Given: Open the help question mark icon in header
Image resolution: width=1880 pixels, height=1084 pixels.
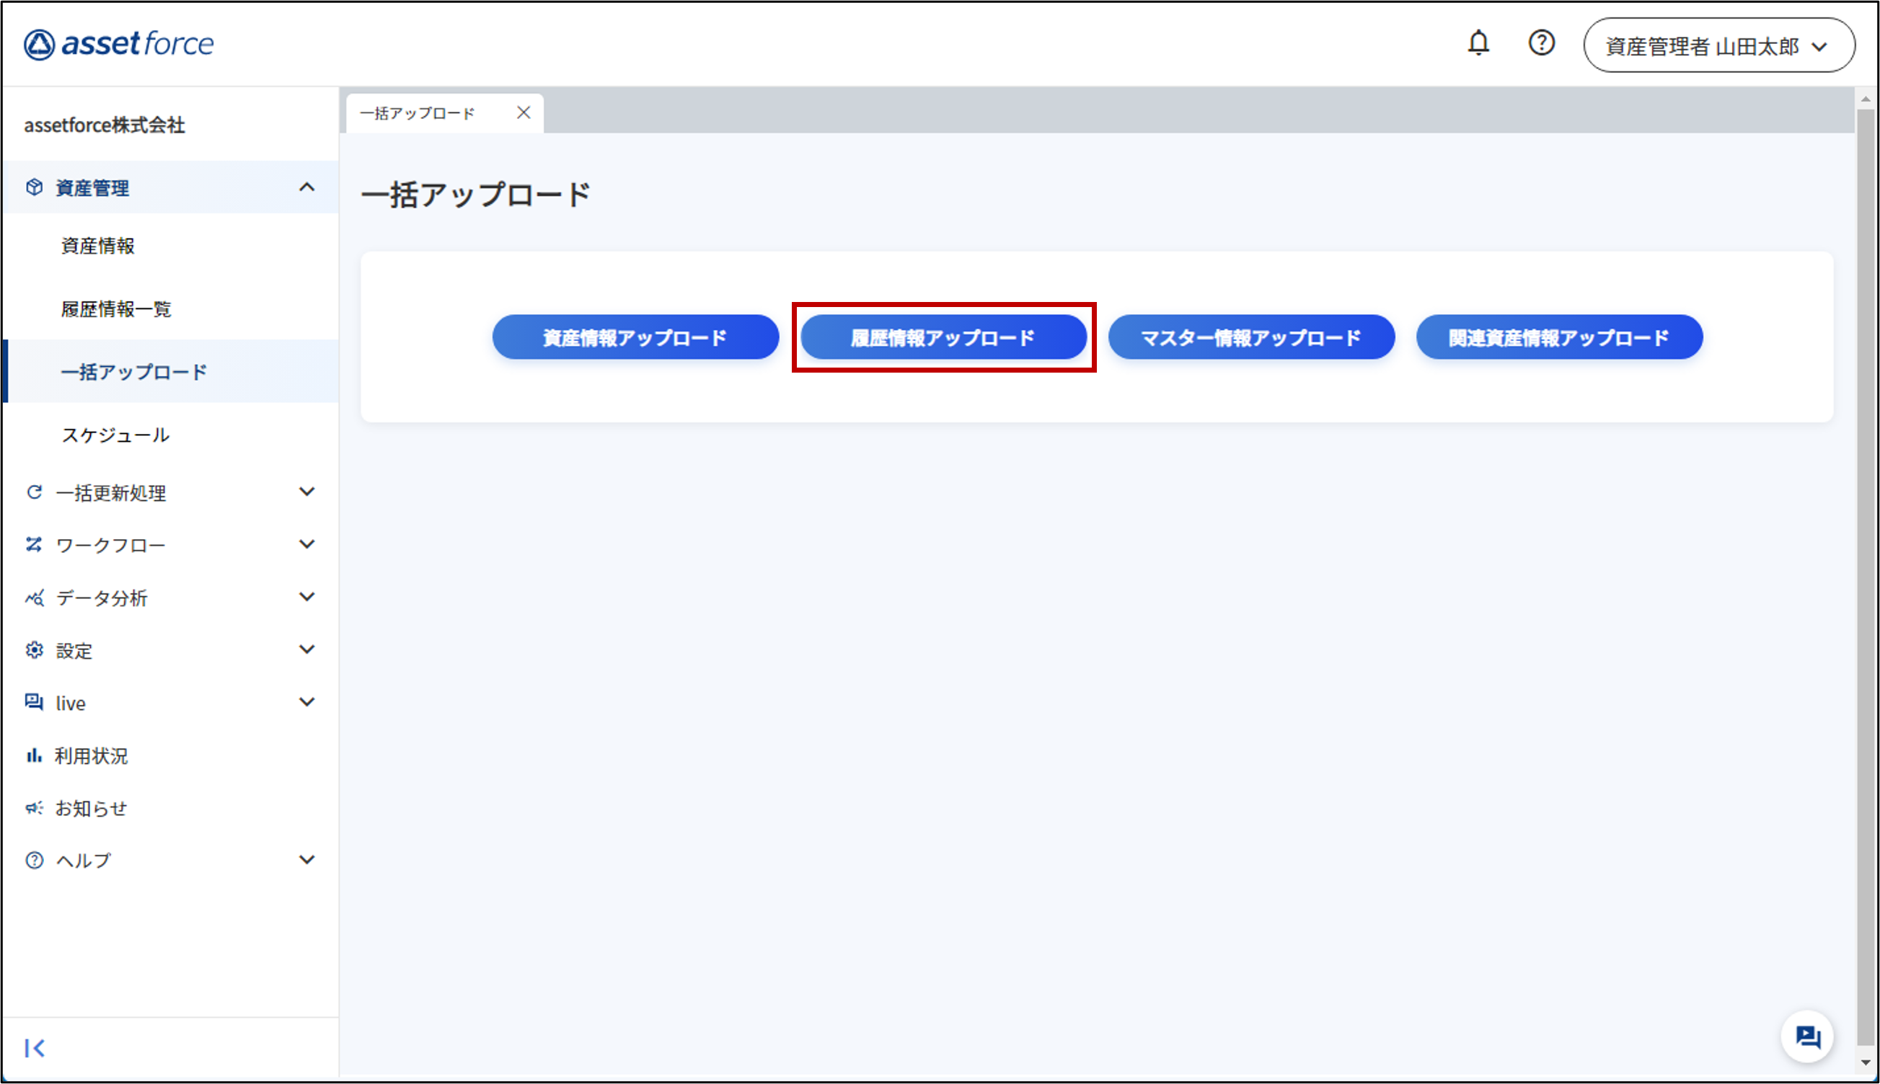Looking at the screenshot, I should (1541, 43).
